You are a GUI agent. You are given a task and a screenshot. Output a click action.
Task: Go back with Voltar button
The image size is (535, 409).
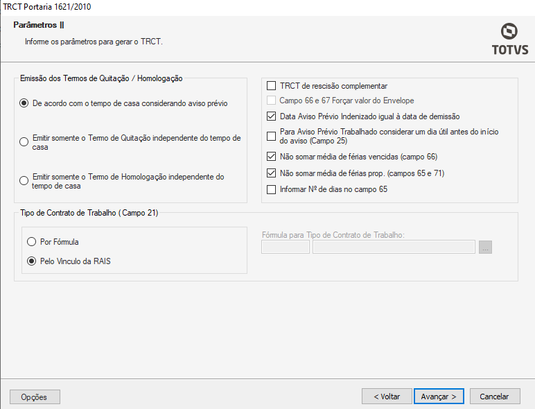[x=387, y=397]
